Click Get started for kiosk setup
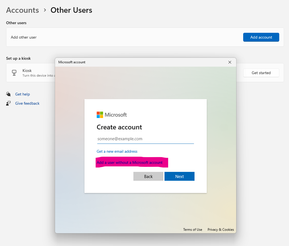 [261, 73]
